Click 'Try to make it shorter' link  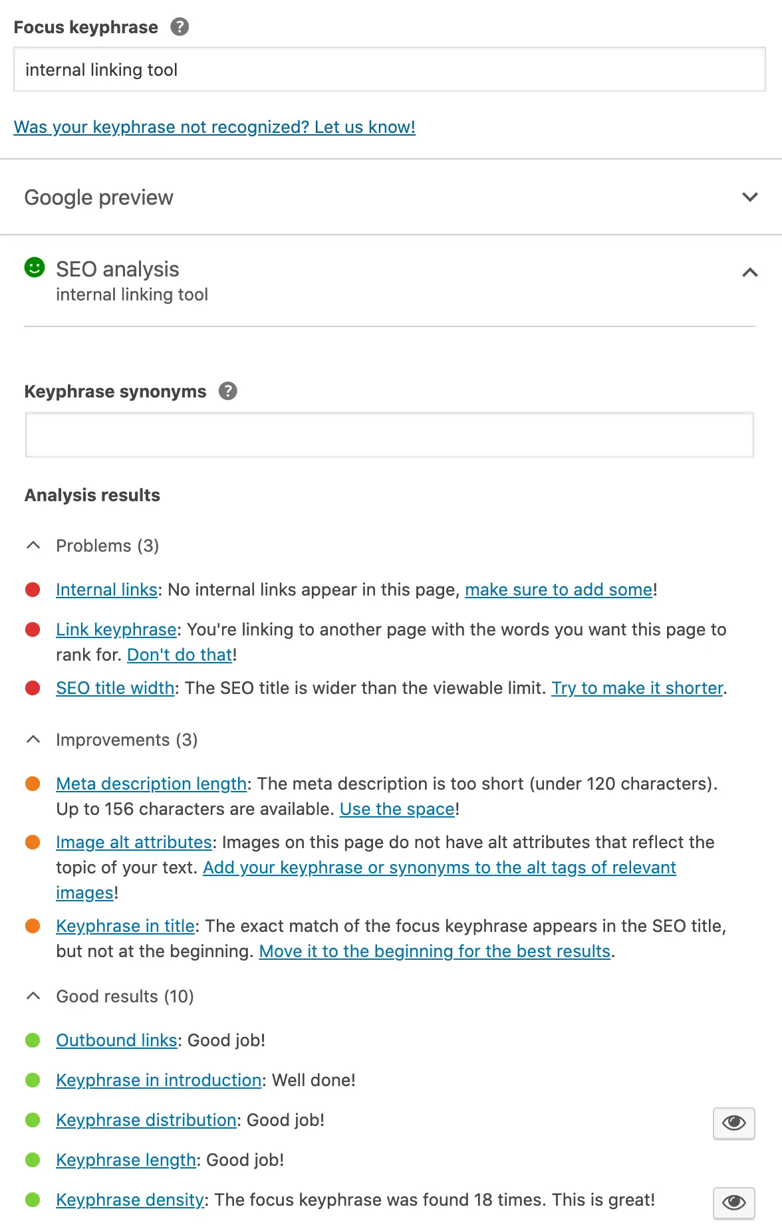pos(637,688)
